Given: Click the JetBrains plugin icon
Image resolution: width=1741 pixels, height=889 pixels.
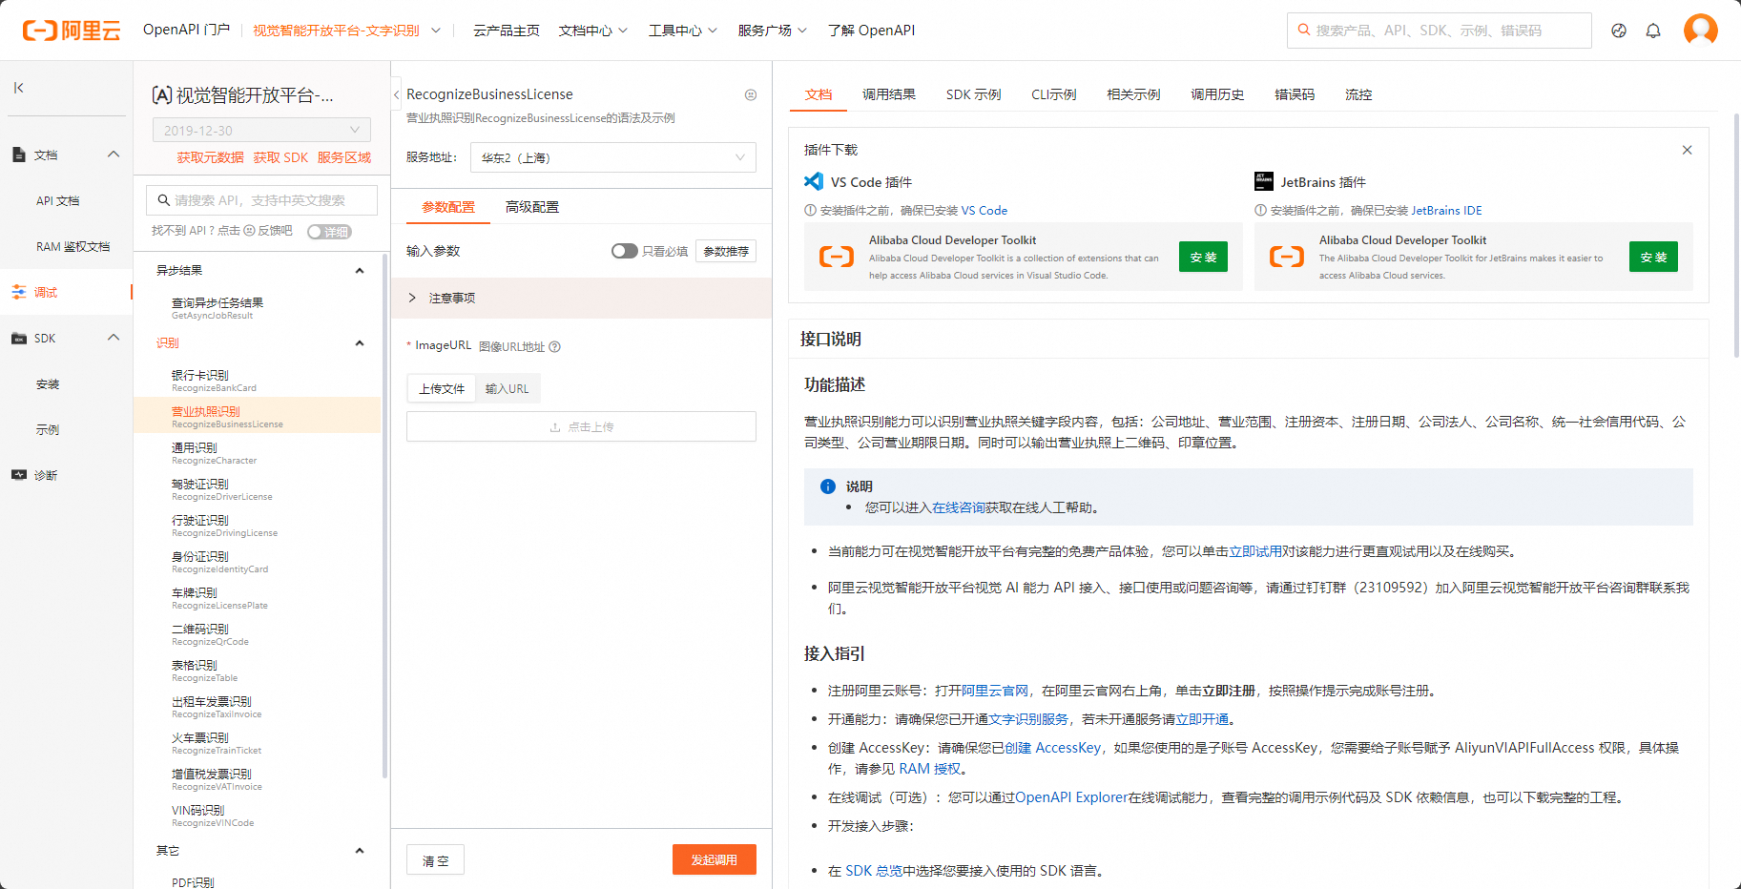Looking at the screenshot, I should point(1264,181).
